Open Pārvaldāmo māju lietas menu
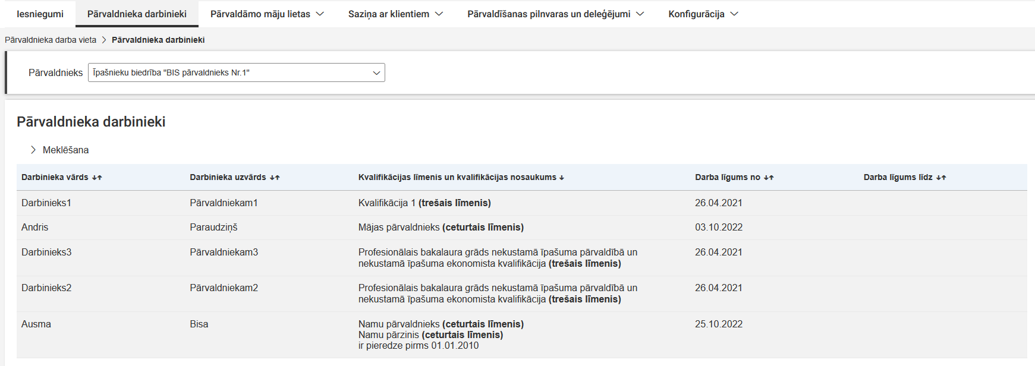Viewport: 1035px width, 366px height. pos(267,14)
